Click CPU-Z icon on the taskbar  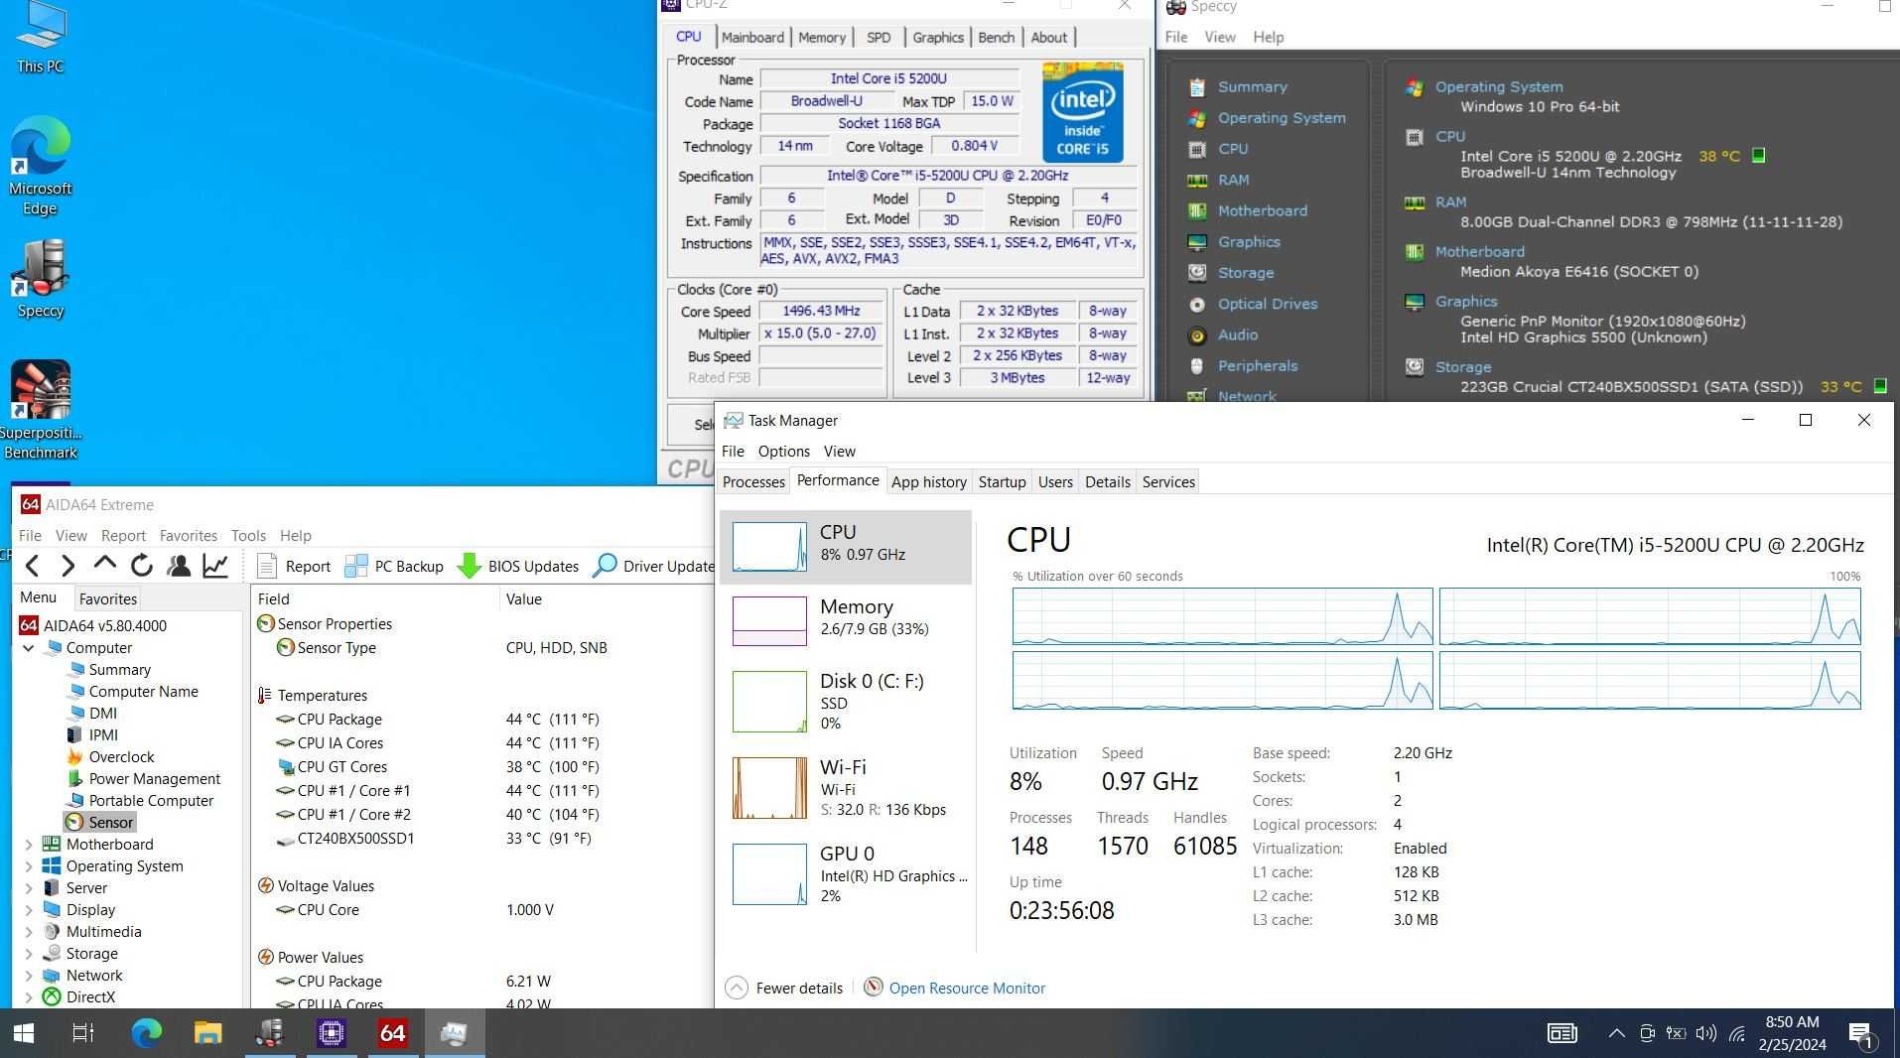click(332, 1033)
